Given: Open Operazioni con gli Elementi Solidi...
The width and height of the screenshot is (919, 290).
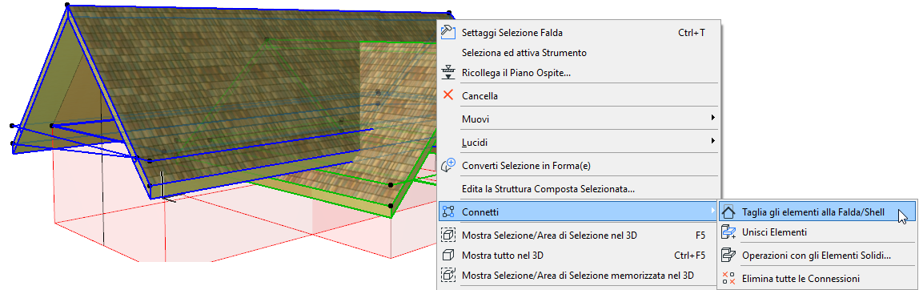Looking at the screenshot, I should click(x=817, y=256).
